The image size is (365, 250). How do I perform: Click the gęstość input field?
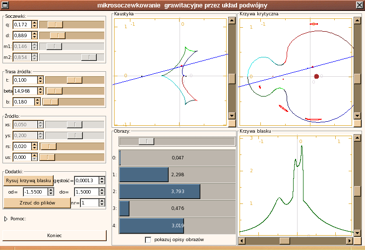pos(87,181)
